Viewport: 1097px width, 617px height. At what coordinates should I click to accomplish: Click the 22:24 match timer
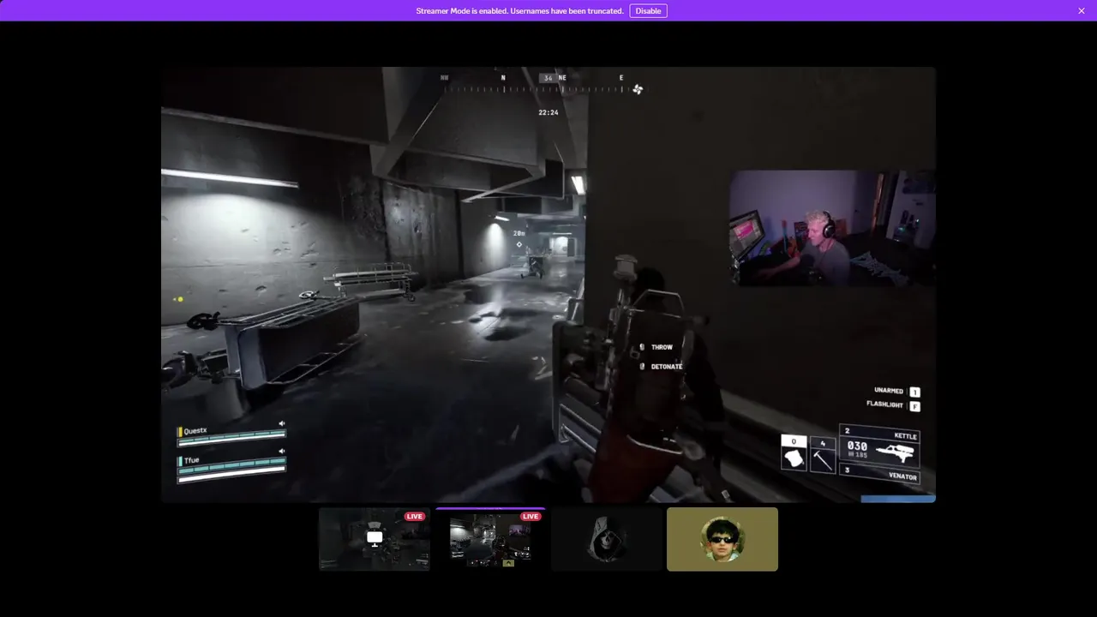click(548, 112)
